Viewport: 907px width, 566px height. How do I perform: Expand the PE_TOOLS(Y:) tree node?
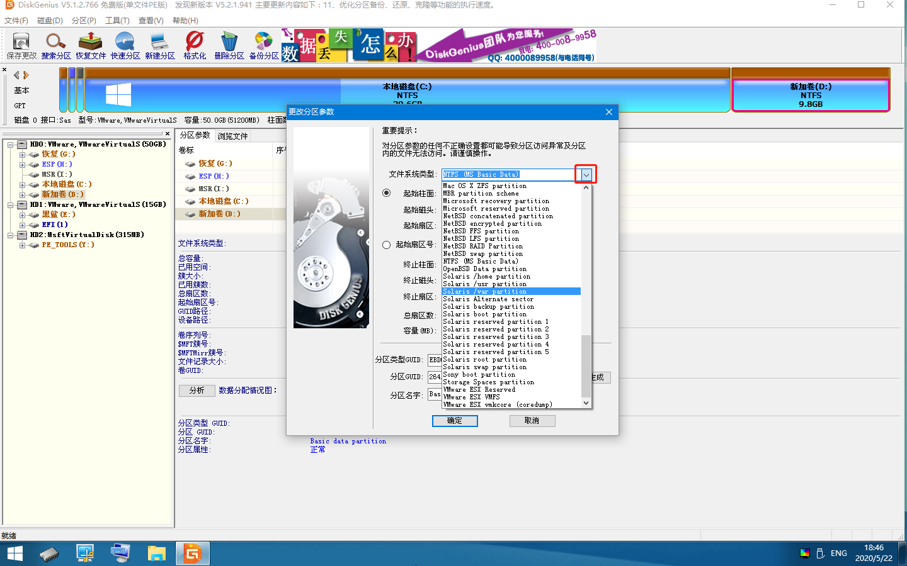point(22,245)
